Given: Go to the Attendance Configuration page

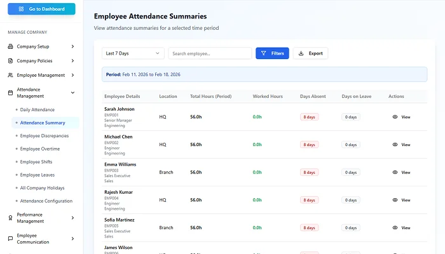Looking at the screenshot, I should coord(46,201).
